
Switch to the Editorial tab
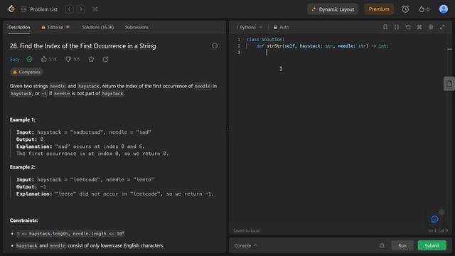coord(55,27)
